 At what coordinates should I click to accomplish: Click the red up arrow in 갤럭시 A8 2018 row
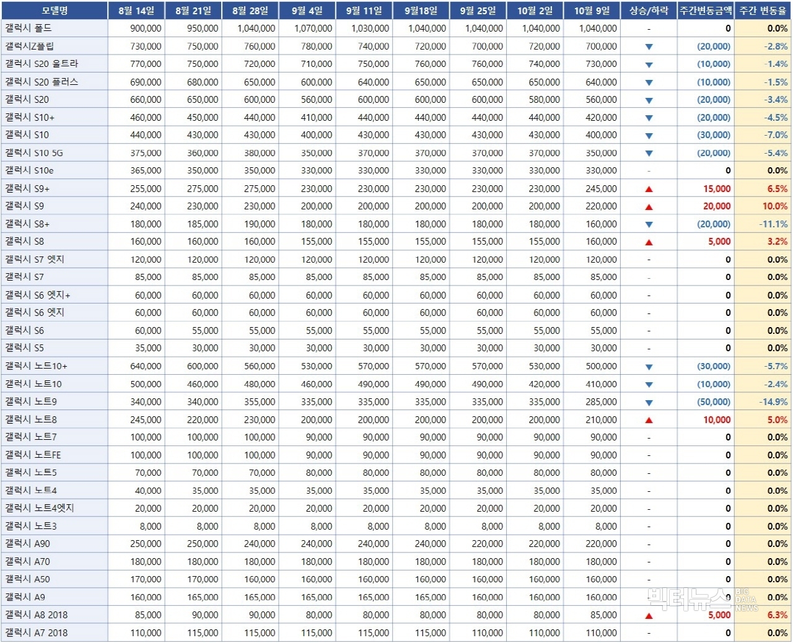click(649, 616)
